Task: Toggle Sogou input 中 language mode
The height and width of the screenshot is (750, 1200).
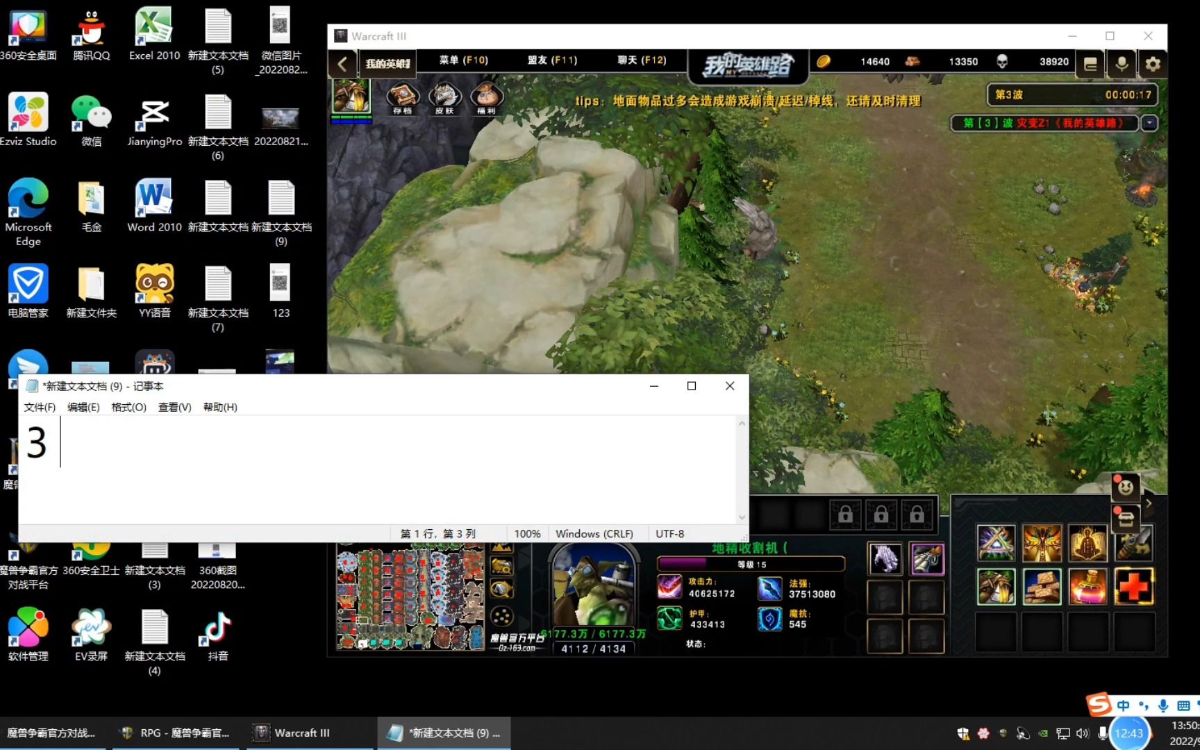Action: click(1123, 706)
